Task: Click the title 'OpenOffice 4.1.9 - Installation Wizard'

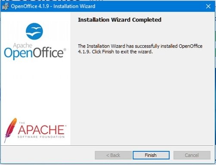Action: [53, 6]
